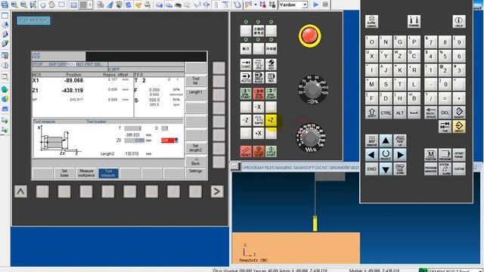Screen dimensions: 484x272
Task: Select the Measure workpiece softkey
Action: tap(86, 173)
